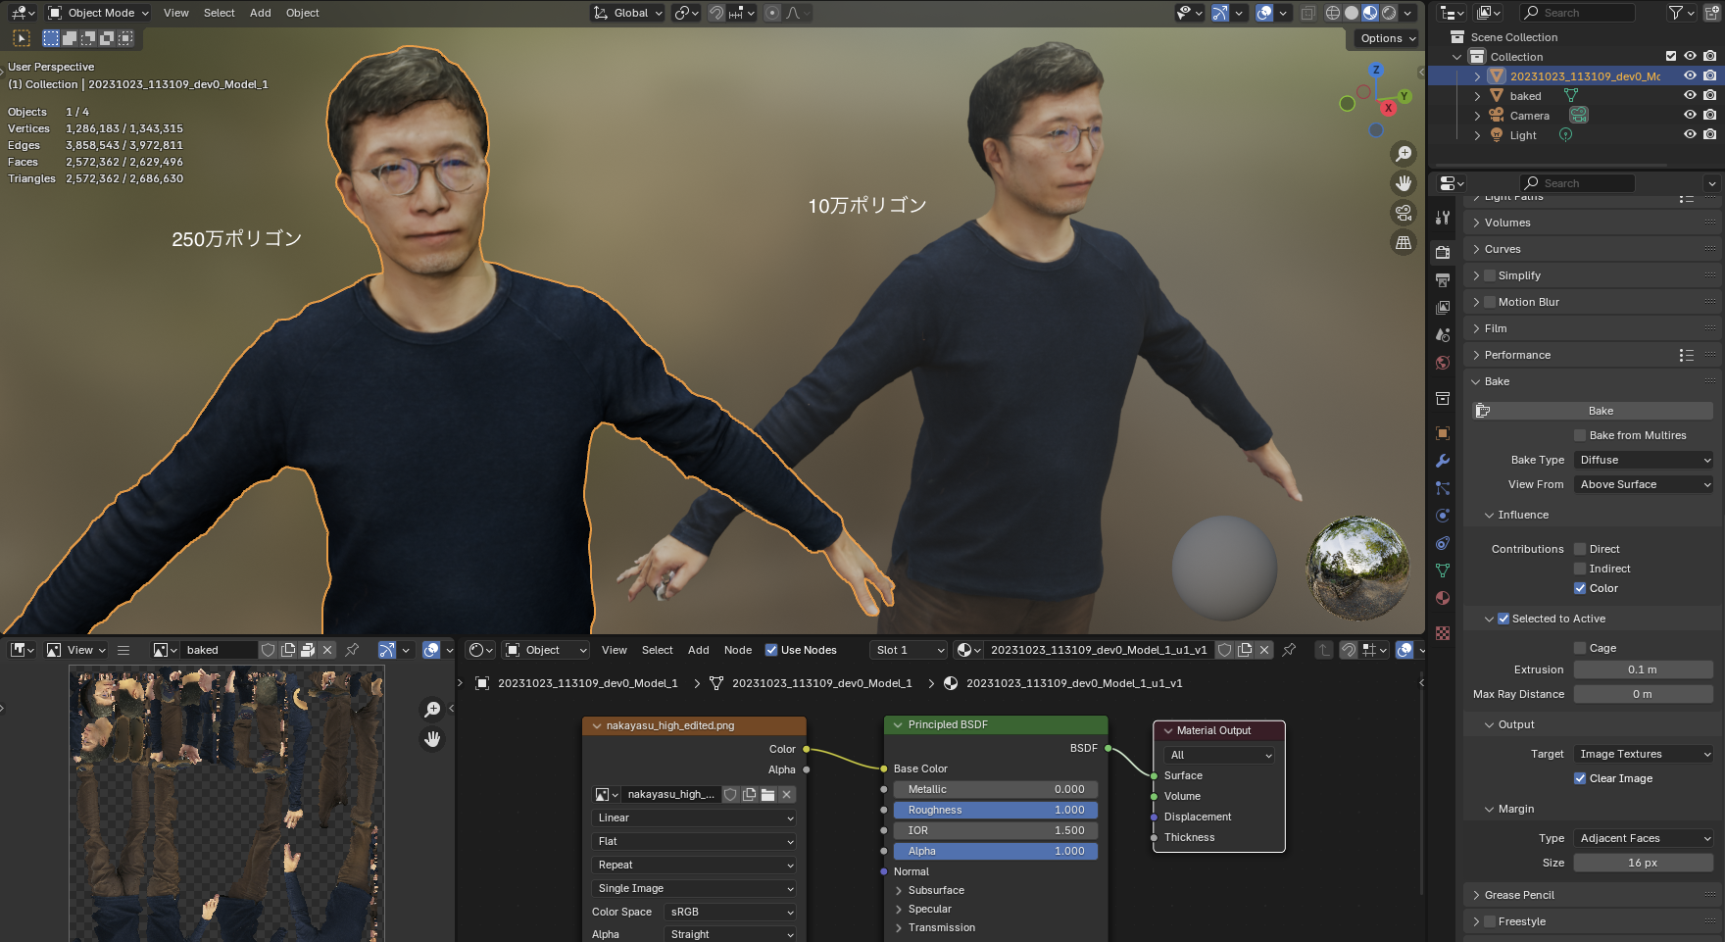Disable Selected to Active checkbox
Screen dimensions: 1725x942
click(1503, 619)
